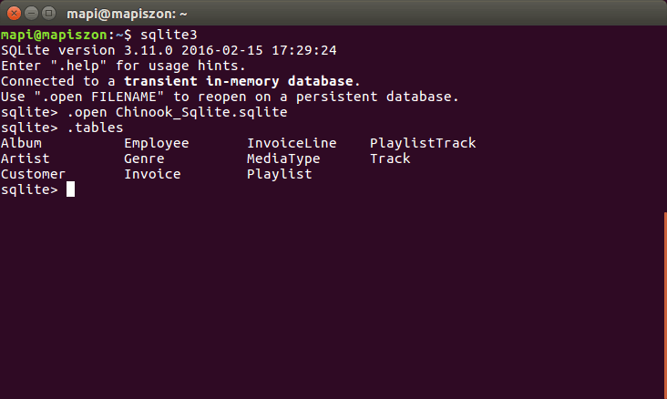Click the Track table name
Image resolution: width=667 pixels, height=399 pixels.
[x=390, y=159]
